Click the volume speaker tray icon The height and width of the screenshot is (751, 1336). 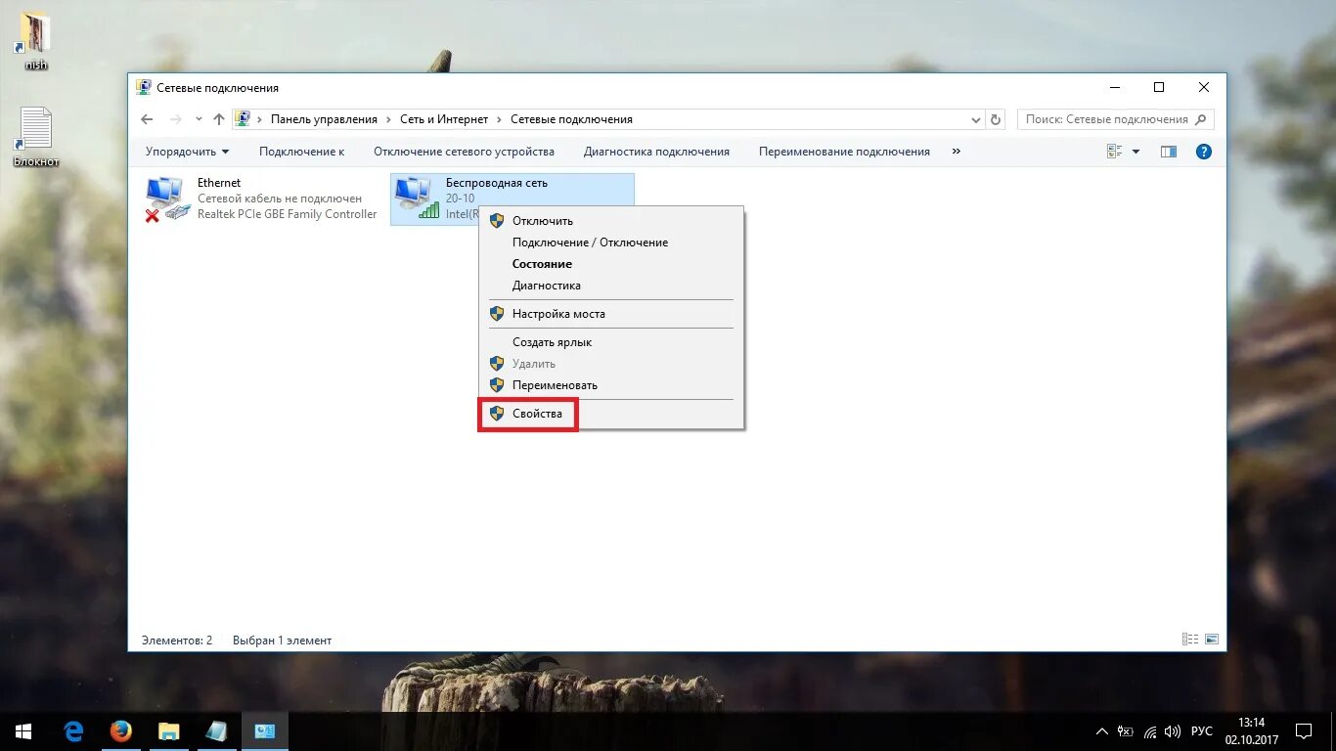(1173, 731)
